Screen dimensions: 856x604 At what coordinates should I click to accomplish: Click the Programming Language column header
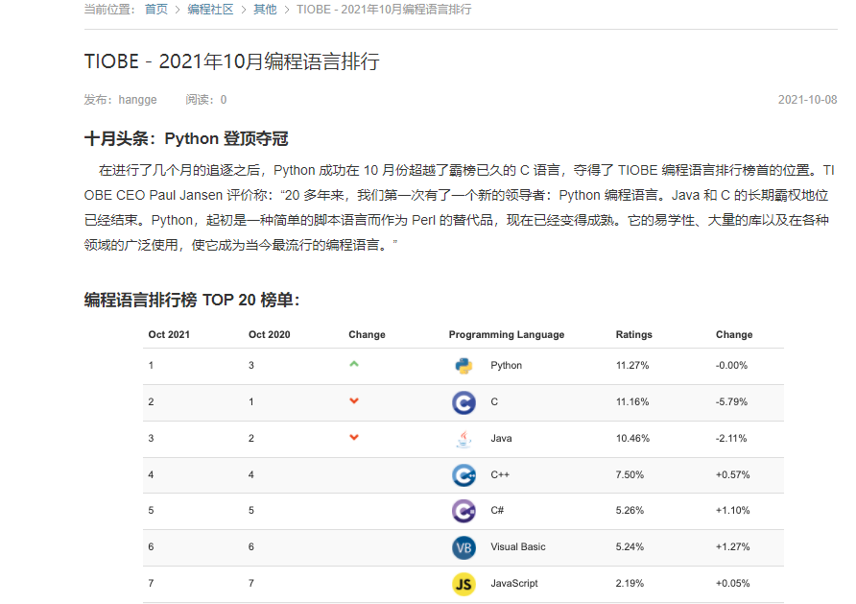coord(507,334)
